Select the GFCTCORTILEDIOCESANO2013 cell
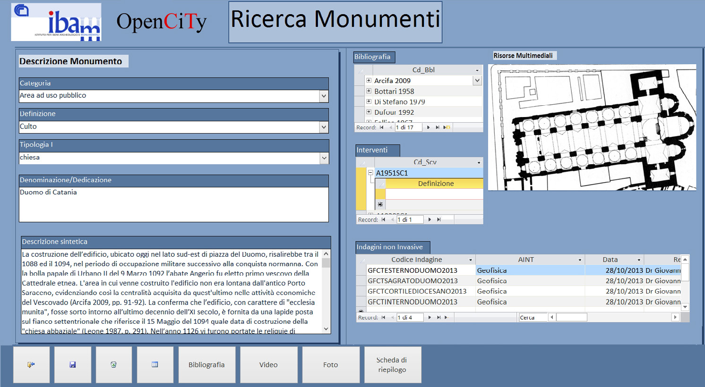Viewport: 705px width, 387px height. point(421,291)
